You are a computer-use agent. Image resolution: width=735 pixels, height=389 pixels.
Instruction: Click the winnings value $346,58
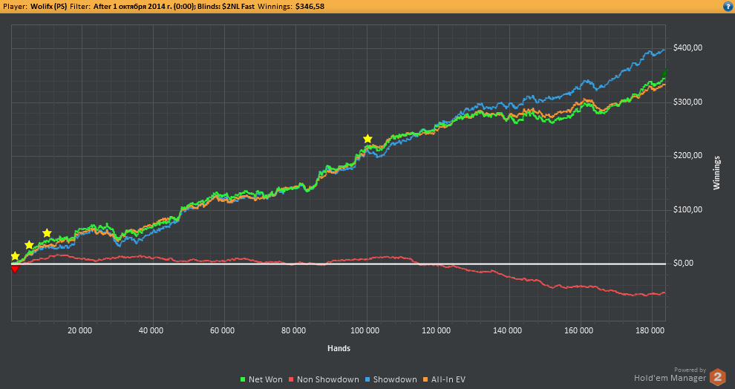[310, 6]
